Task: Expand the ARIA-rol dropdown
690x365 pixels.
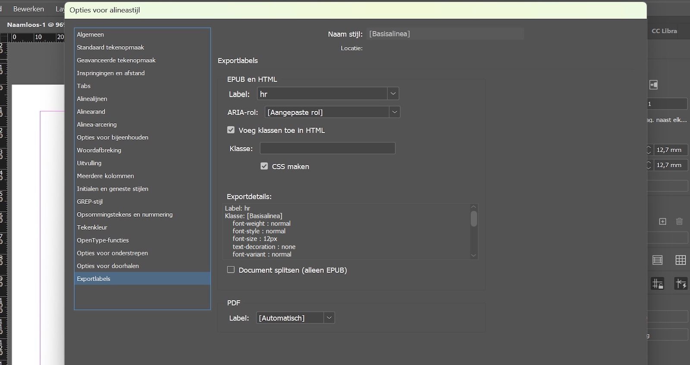Action: click(x=394, y=112)
